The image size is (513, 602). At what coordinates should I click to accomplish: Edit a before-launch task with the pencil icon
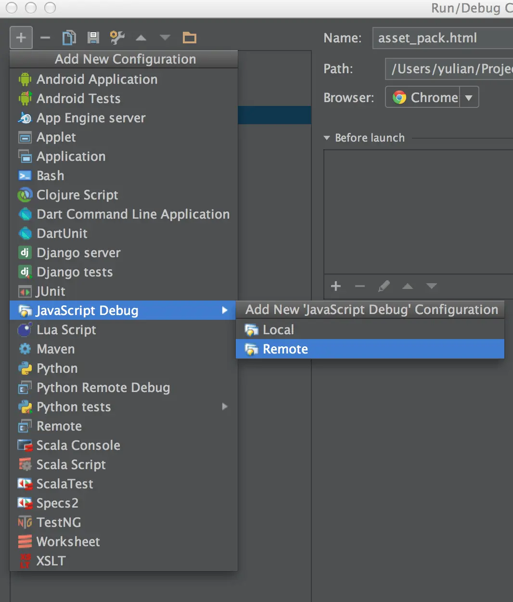[384, 286]
